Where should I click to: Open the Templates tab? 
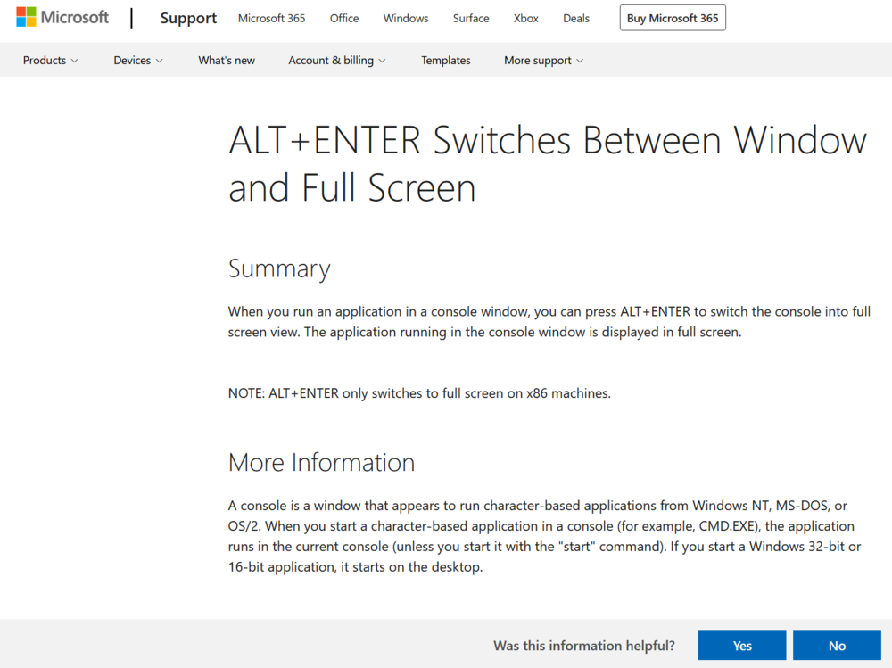click(446, 61)
